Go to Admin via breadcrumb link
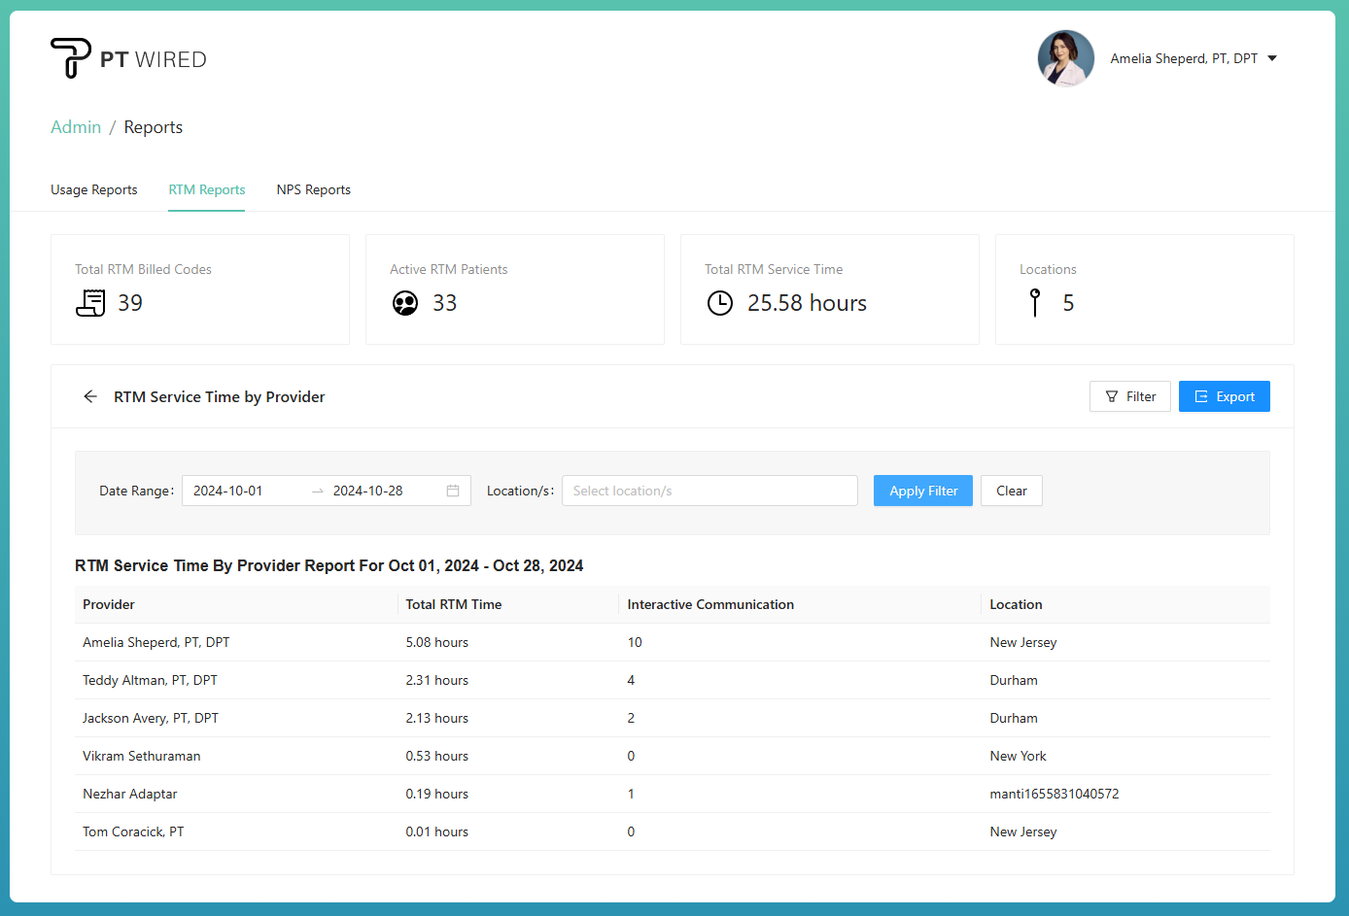This screenshot has width=1349, height=916. tap(76, 127)
